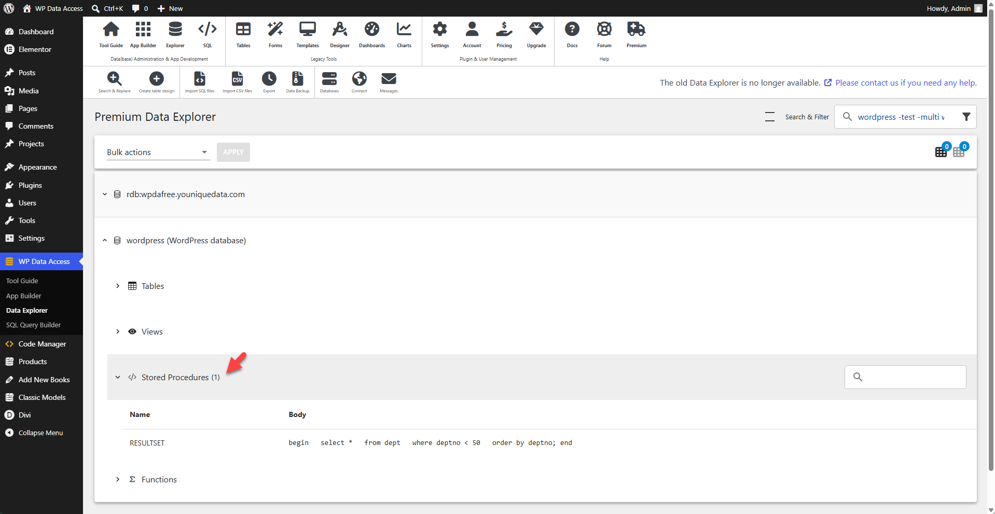995x514 pixels.
Task: Expand the Views section
Action: [x=118, y=331]
